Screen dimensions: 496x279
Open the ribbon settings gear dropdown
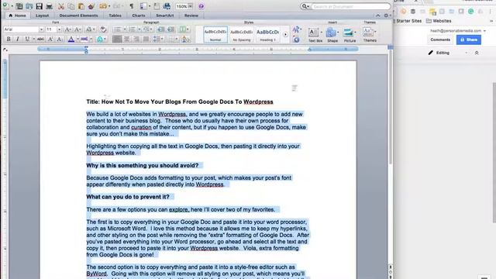[387, 15]
